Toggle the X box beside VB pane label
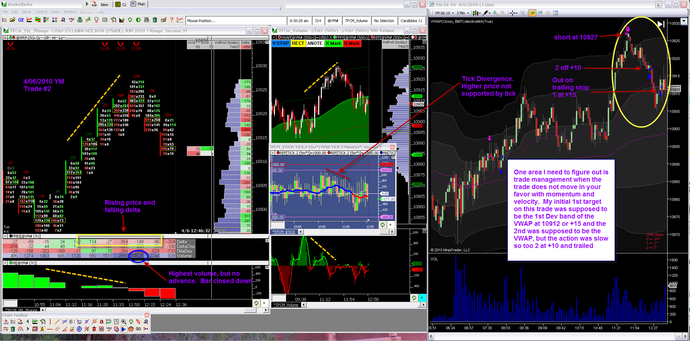Viewport: 690px width, 341px height. pyautogui.click(x=5, y=263)
